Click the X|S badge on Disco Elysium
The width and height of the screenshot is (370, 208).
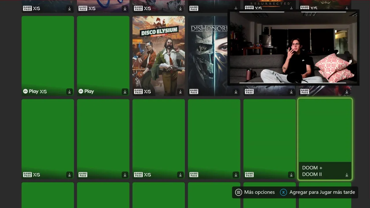[x=147, y=92]
